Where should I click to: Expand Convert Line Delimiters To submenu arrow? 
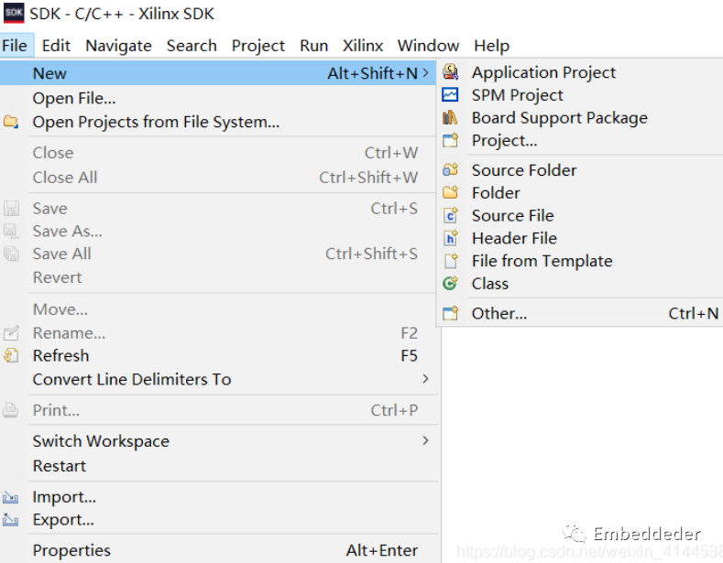[425, 379]
